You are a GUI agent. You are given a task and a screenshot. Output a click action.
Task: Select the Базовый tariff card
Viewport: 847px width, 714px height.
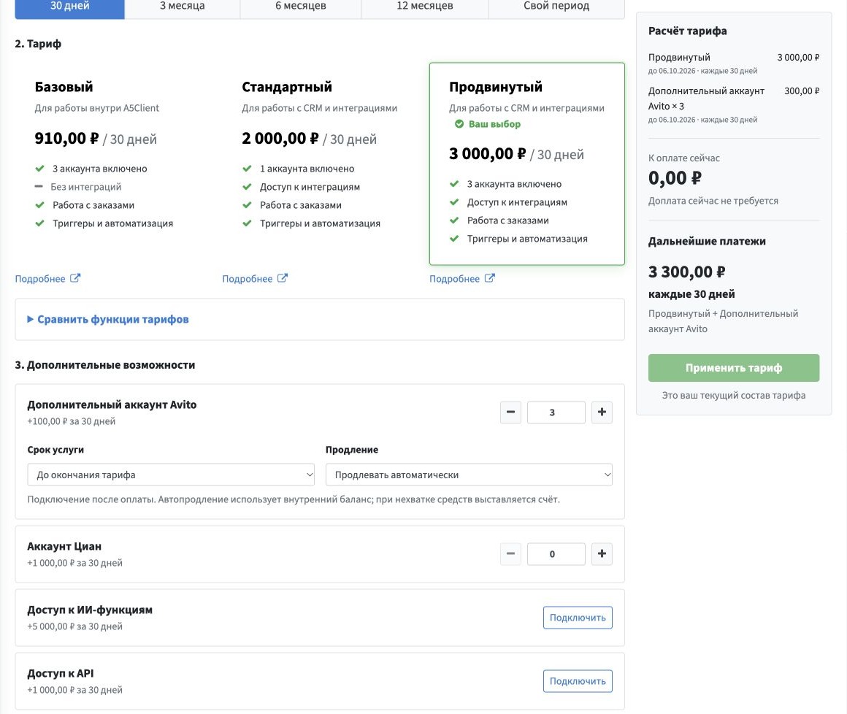click(112, 164)
